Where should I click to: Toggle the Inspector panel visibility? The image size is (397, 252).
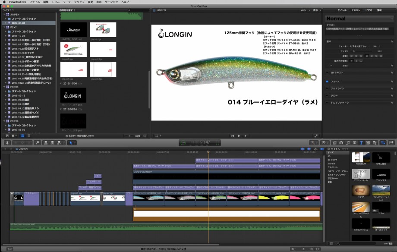pyautogui.click(x=383, y=143)
